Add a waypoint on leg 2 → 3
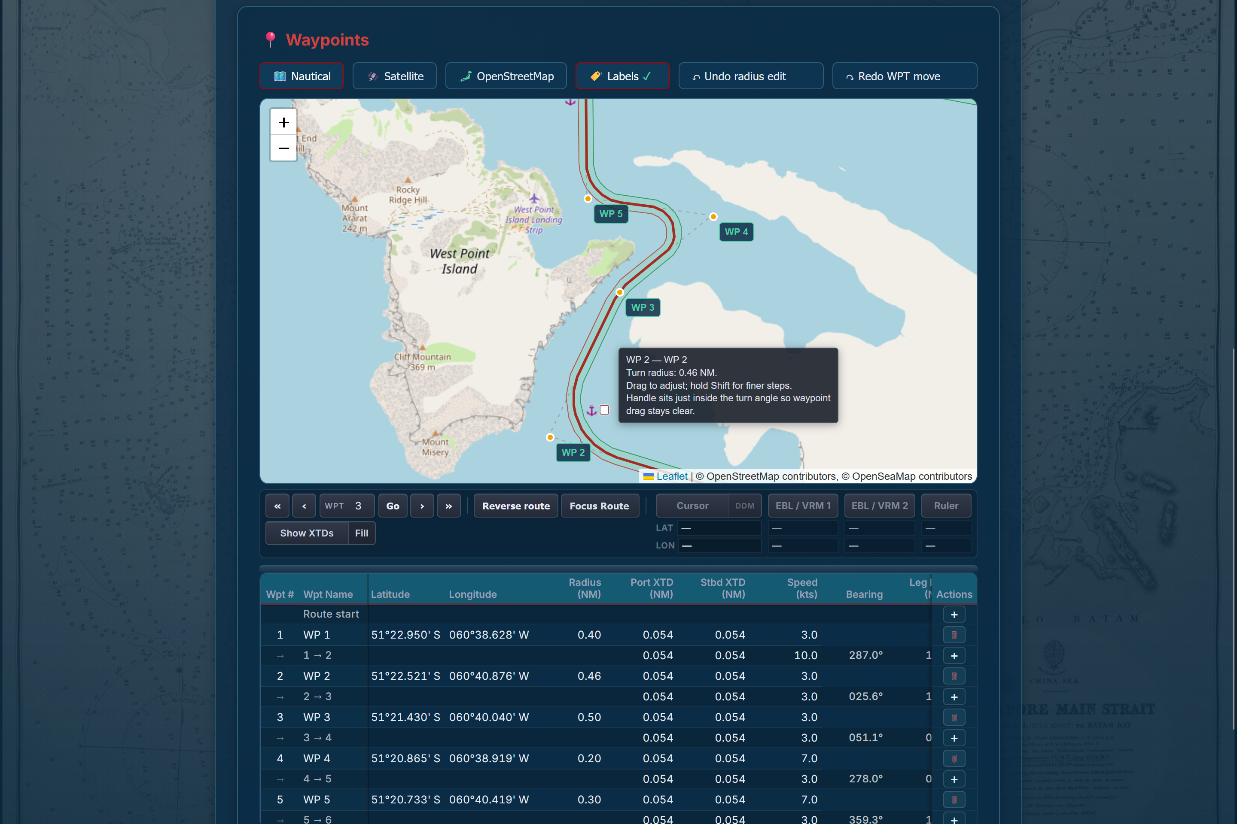The height and width of the screenshot is (824, 1237). click(x=954, y=697)
